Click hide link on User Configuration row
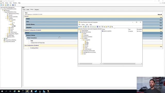 (161, 47)
